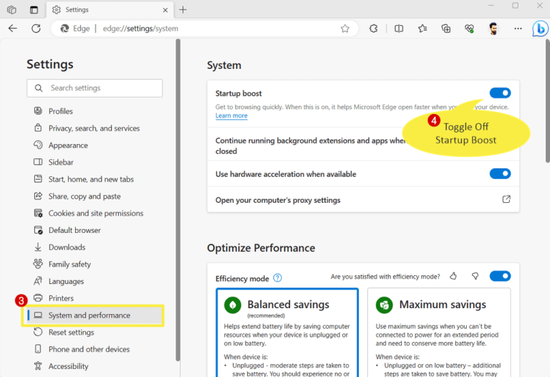Open the Split screen icon
This screenshot has width=550, height=377.
tap(399, 29)
